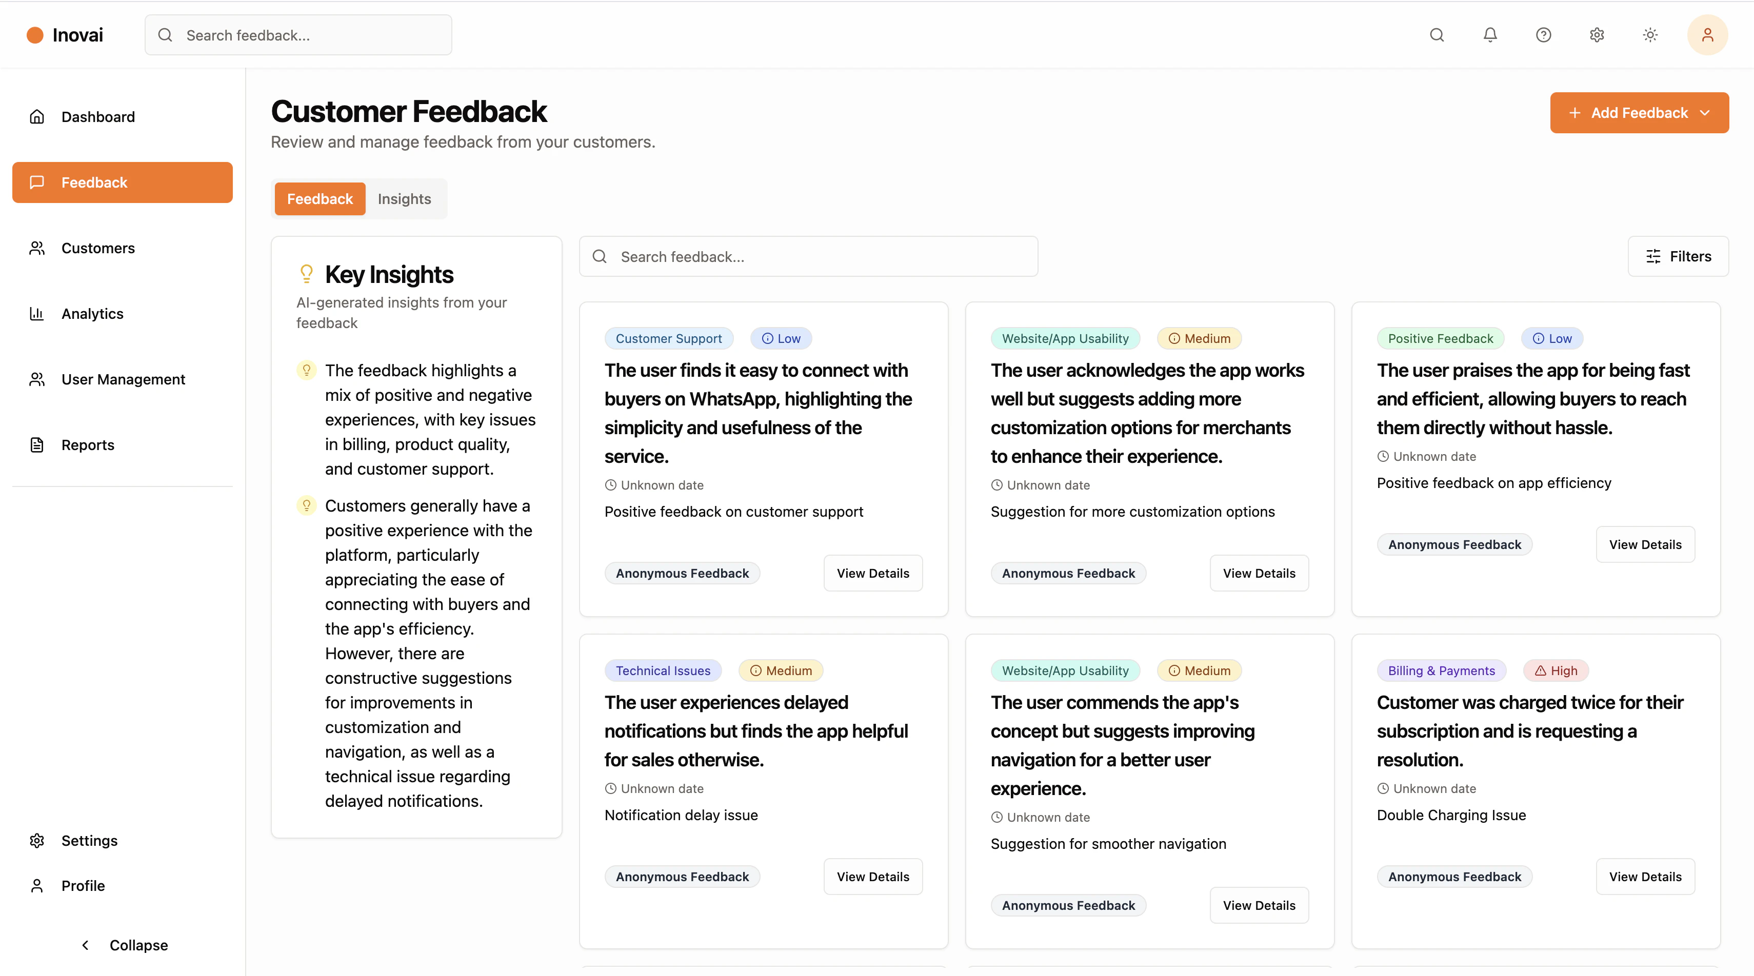1754x976 pixels.
Task: Click the Inovai orange logo
Action: point(35,35)
